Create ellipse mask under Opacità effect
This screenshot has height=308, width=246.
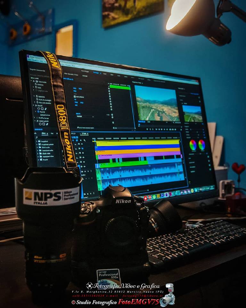click(39, 108)
